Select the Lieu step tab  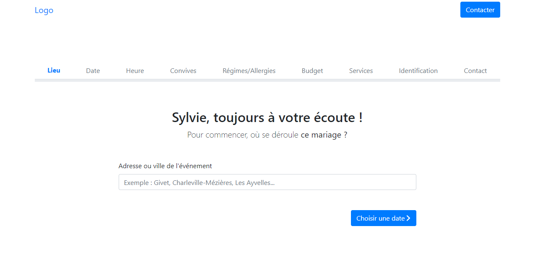[x=54, y=70]
